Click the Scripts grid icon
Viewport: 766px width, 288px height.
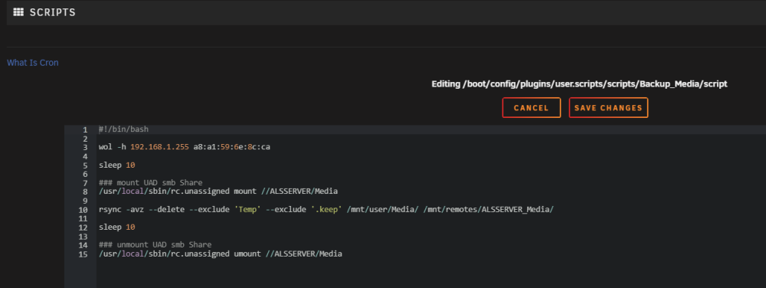tap(18, 12)
